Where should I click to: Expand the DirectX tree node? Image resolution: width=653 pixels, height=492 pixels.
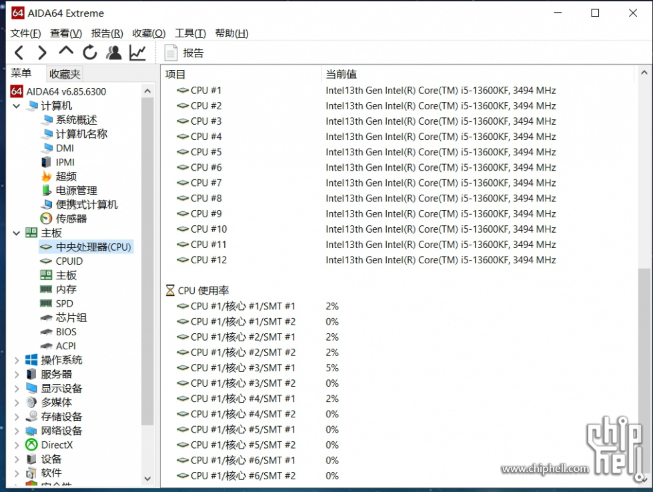click(17, 445)
